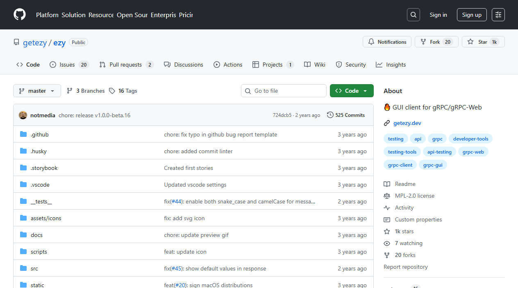Viewport: 518px width, 288px height.
Task: Open the Custom properties link
Action: pyautogui.click(x=418, y=219)
